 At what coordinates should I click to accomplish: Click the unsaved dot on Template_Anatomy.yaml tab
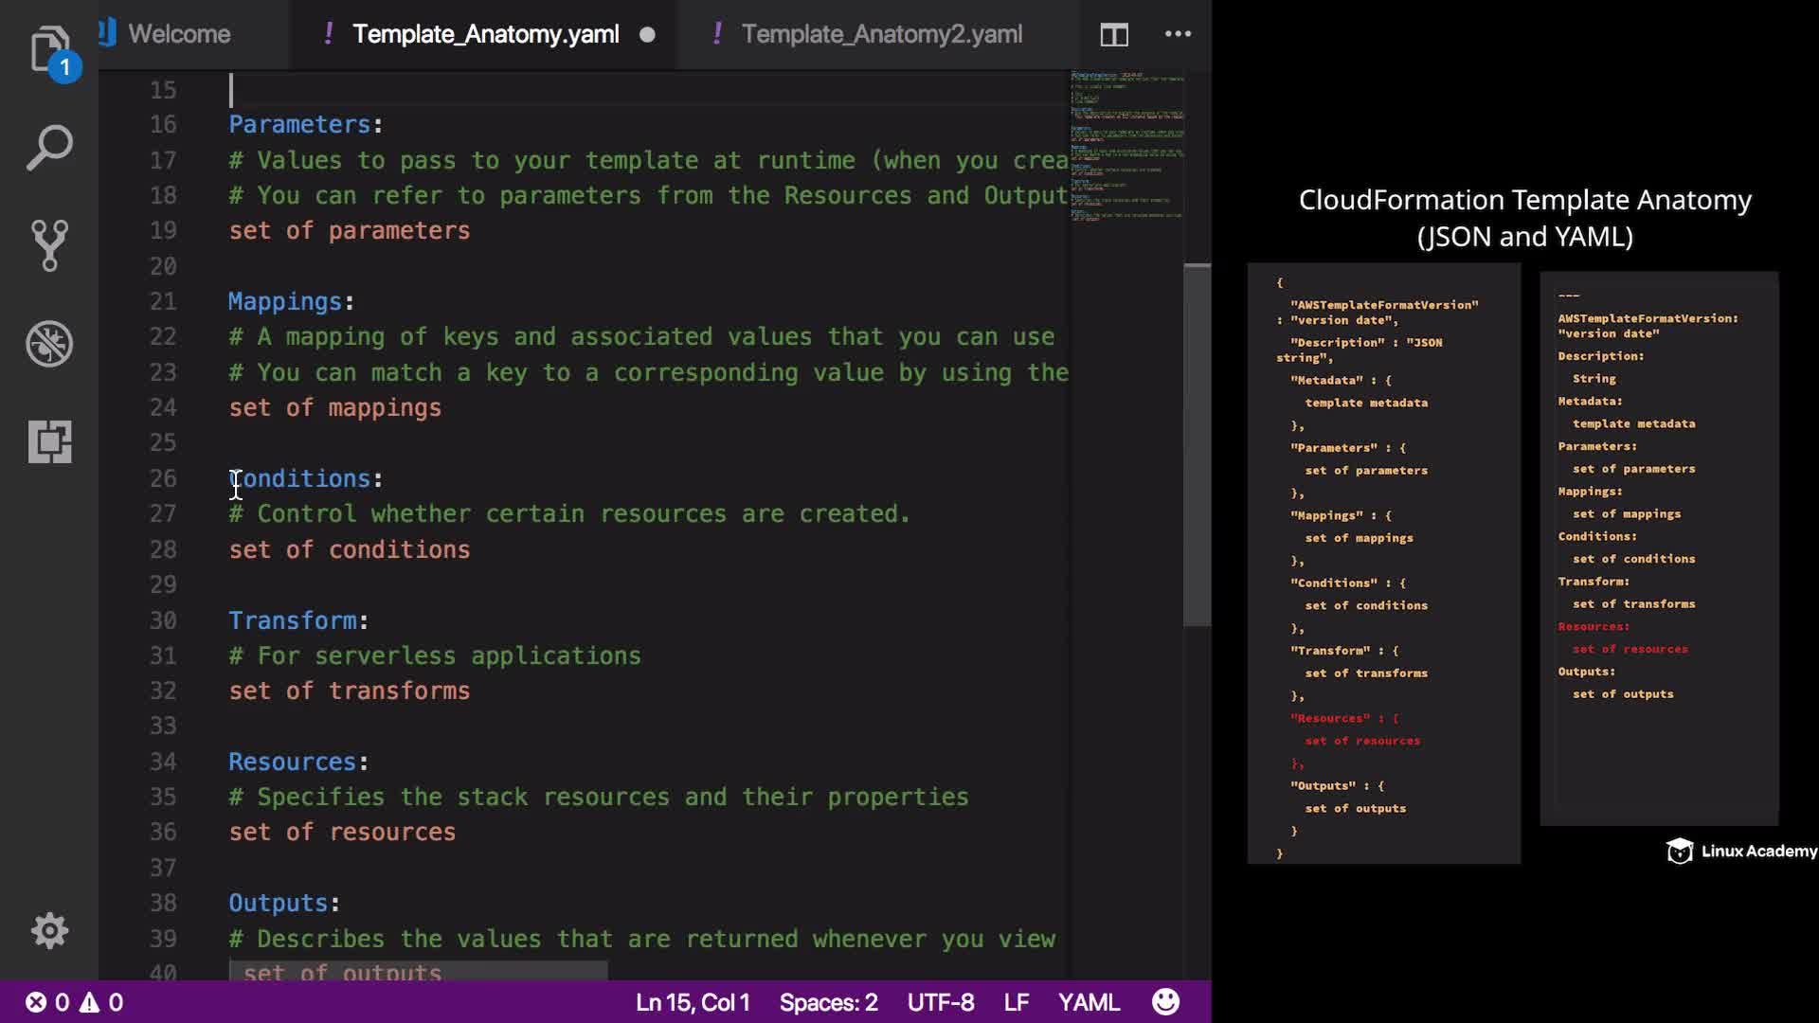pyautogui.click(x=647, y=35)
